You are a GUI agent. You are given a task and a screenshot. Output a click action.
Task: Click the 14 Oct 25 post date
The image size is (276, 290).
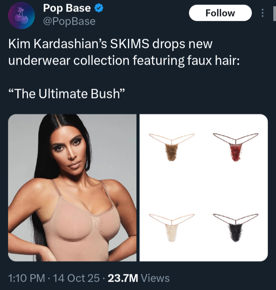tap(76, 278)
